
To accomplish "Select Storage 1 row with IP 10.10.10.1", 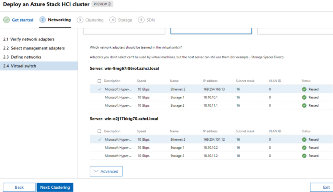I will (x=211, y=97).
